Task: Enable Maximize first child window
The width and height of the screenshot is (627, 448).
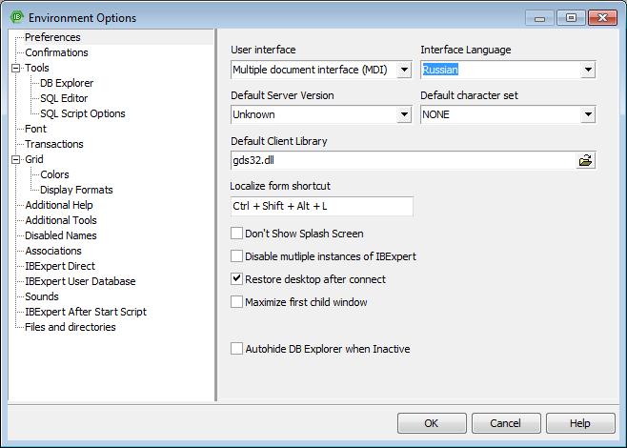Action: click(236, 301)
